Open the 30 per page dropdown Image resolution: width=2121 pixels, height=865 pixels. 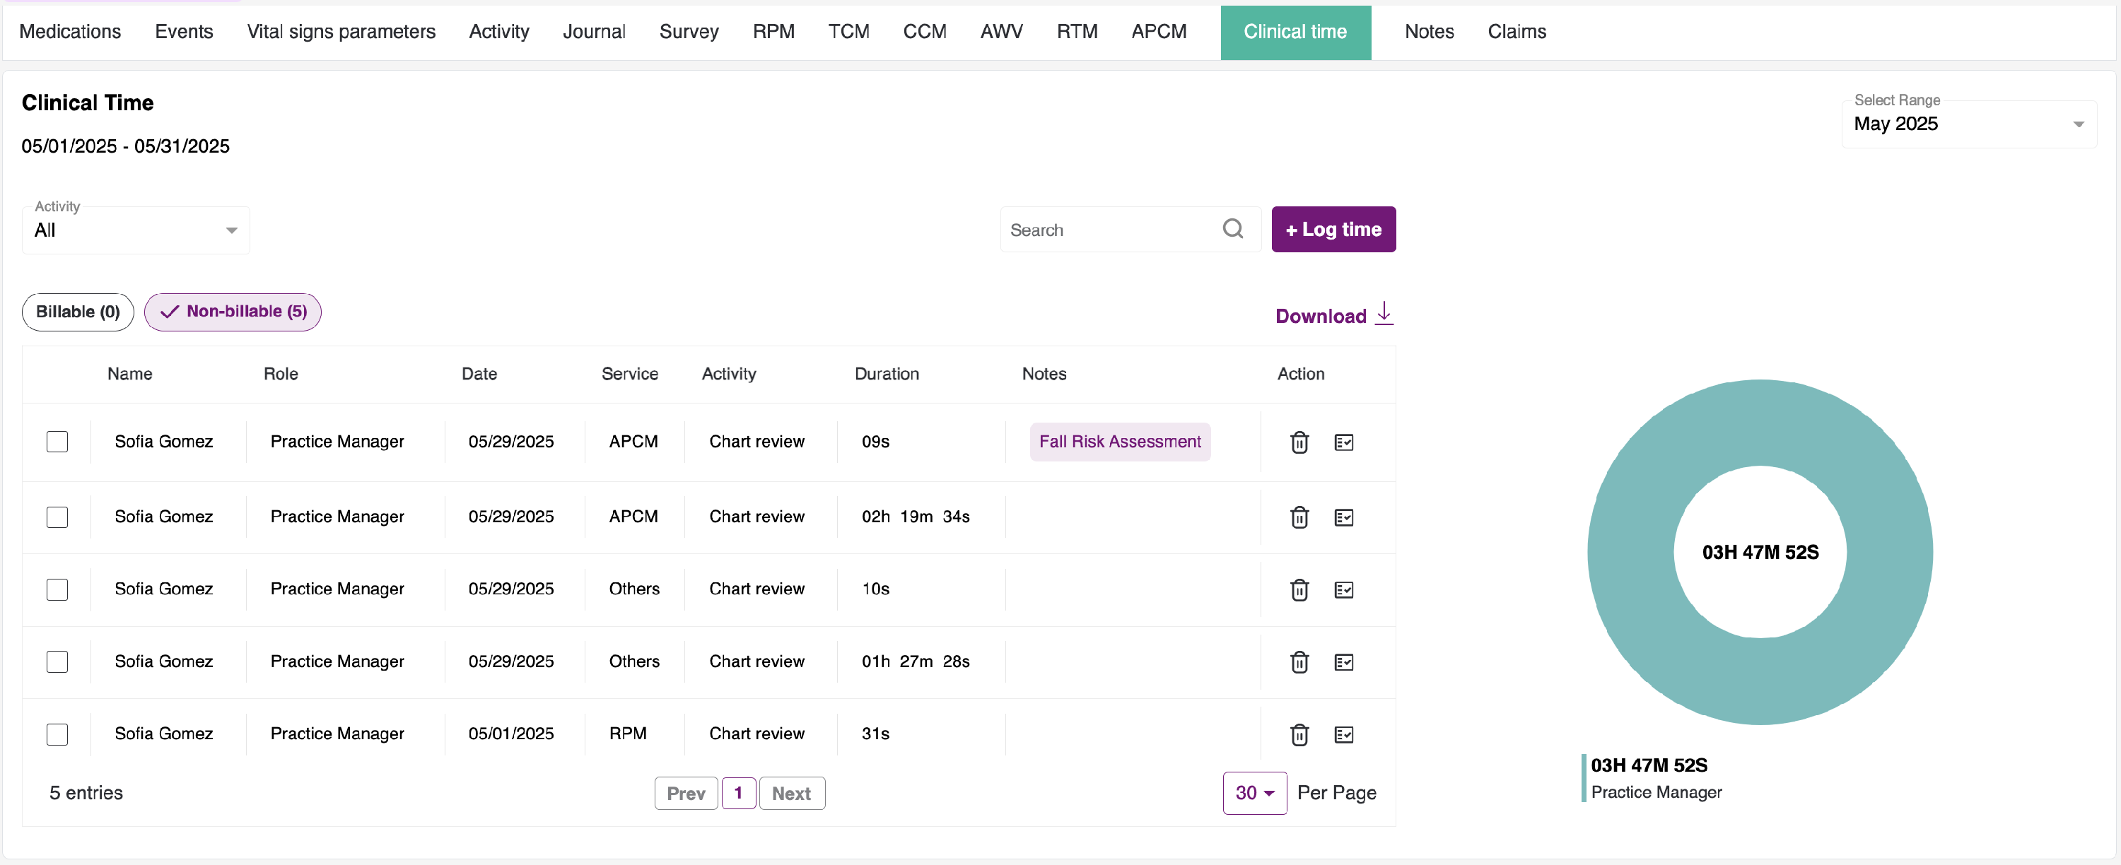[1254, 793]
